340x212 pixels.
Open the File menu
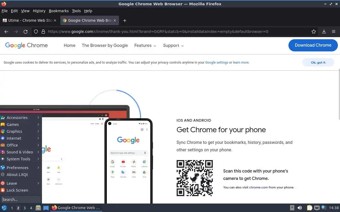tap(5, 11)
